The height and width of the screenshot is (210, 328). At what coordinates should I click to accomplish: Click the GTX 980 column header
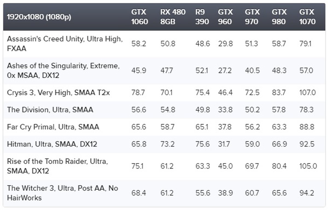279,17
